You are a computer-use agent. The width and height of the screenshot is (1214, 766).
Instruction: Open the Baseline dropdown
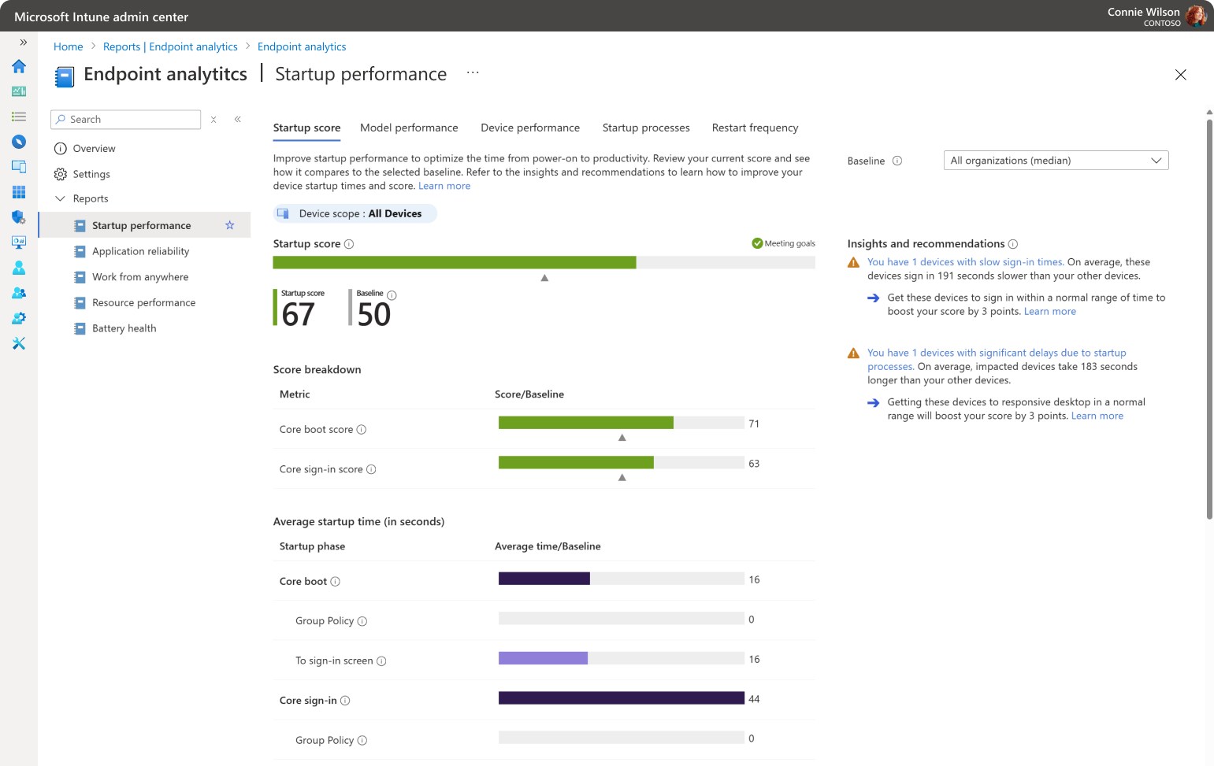tap(1056, 161)
